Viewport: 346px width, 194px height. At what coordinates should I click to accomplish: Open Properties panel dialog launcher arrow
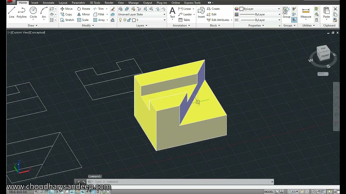(280, 26)
